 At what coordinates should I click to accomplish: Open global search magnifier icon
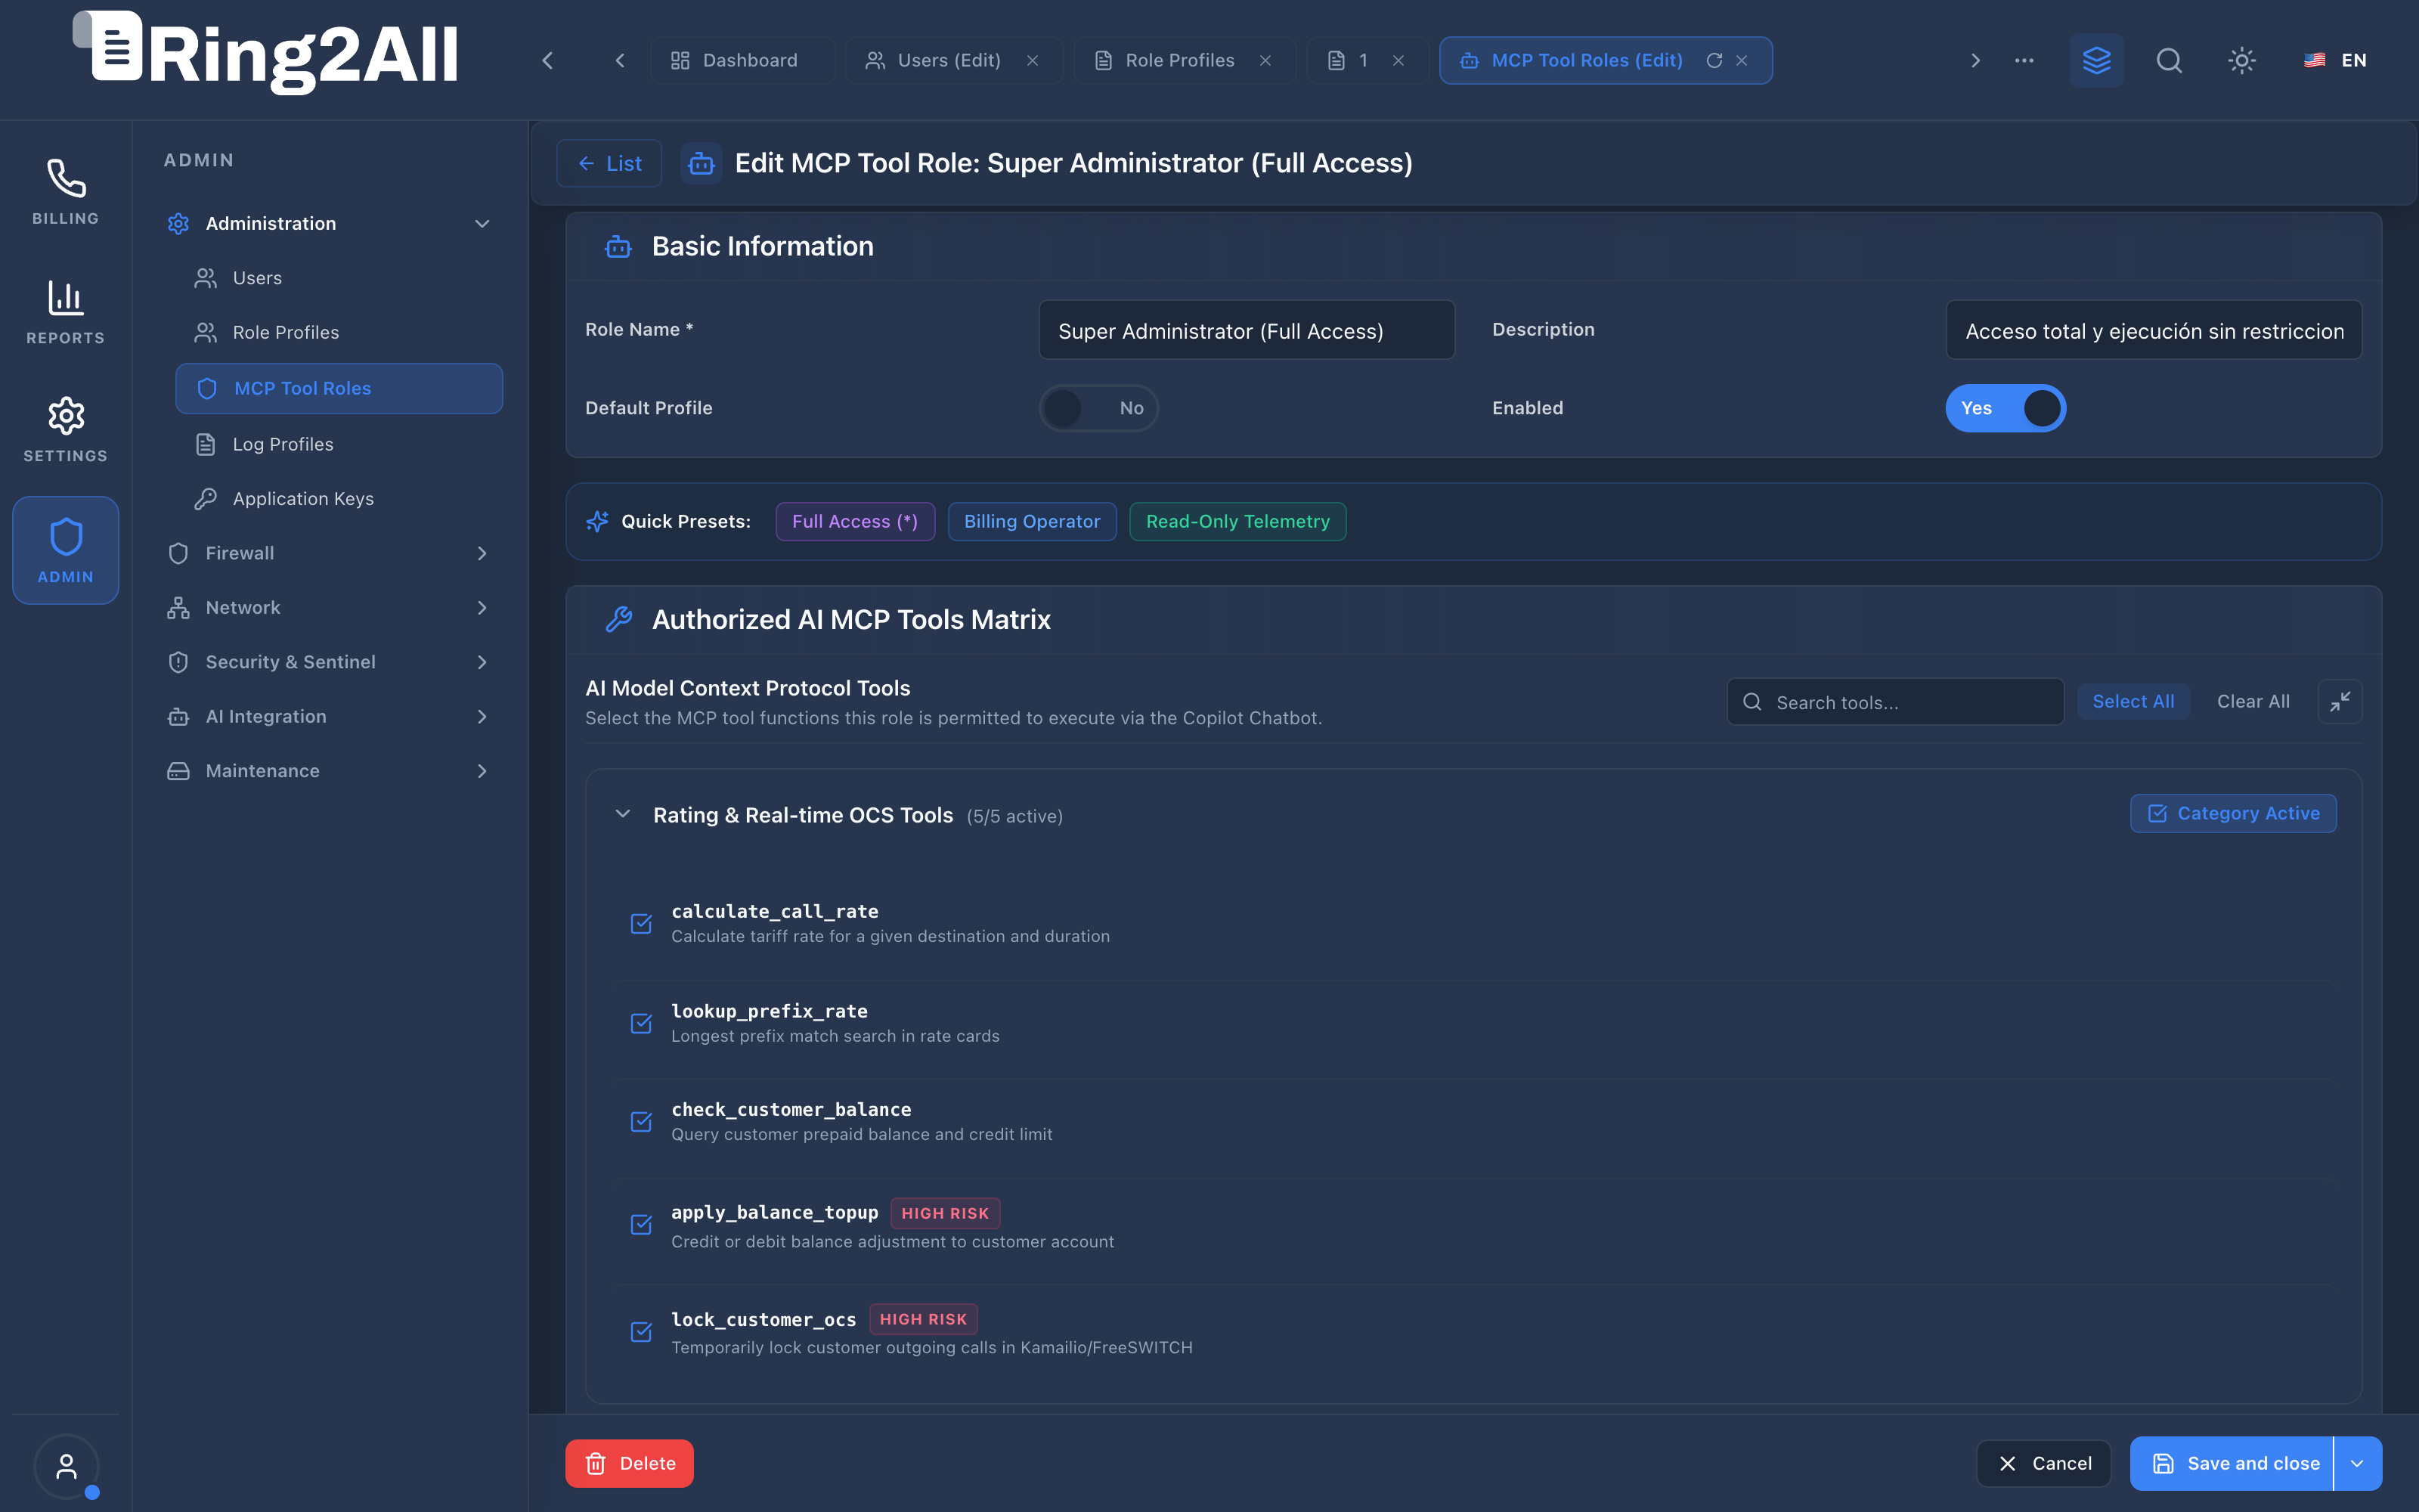2169,60
